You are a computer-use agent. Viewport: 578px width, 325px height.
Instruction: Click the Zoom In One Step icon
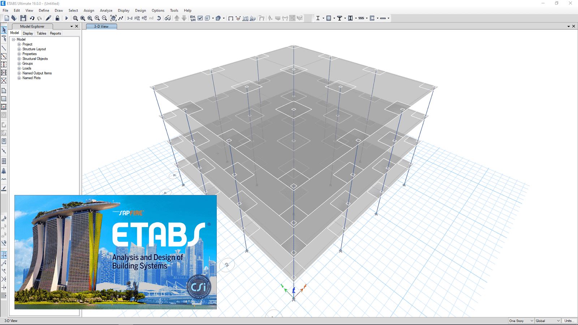[98, 17]
